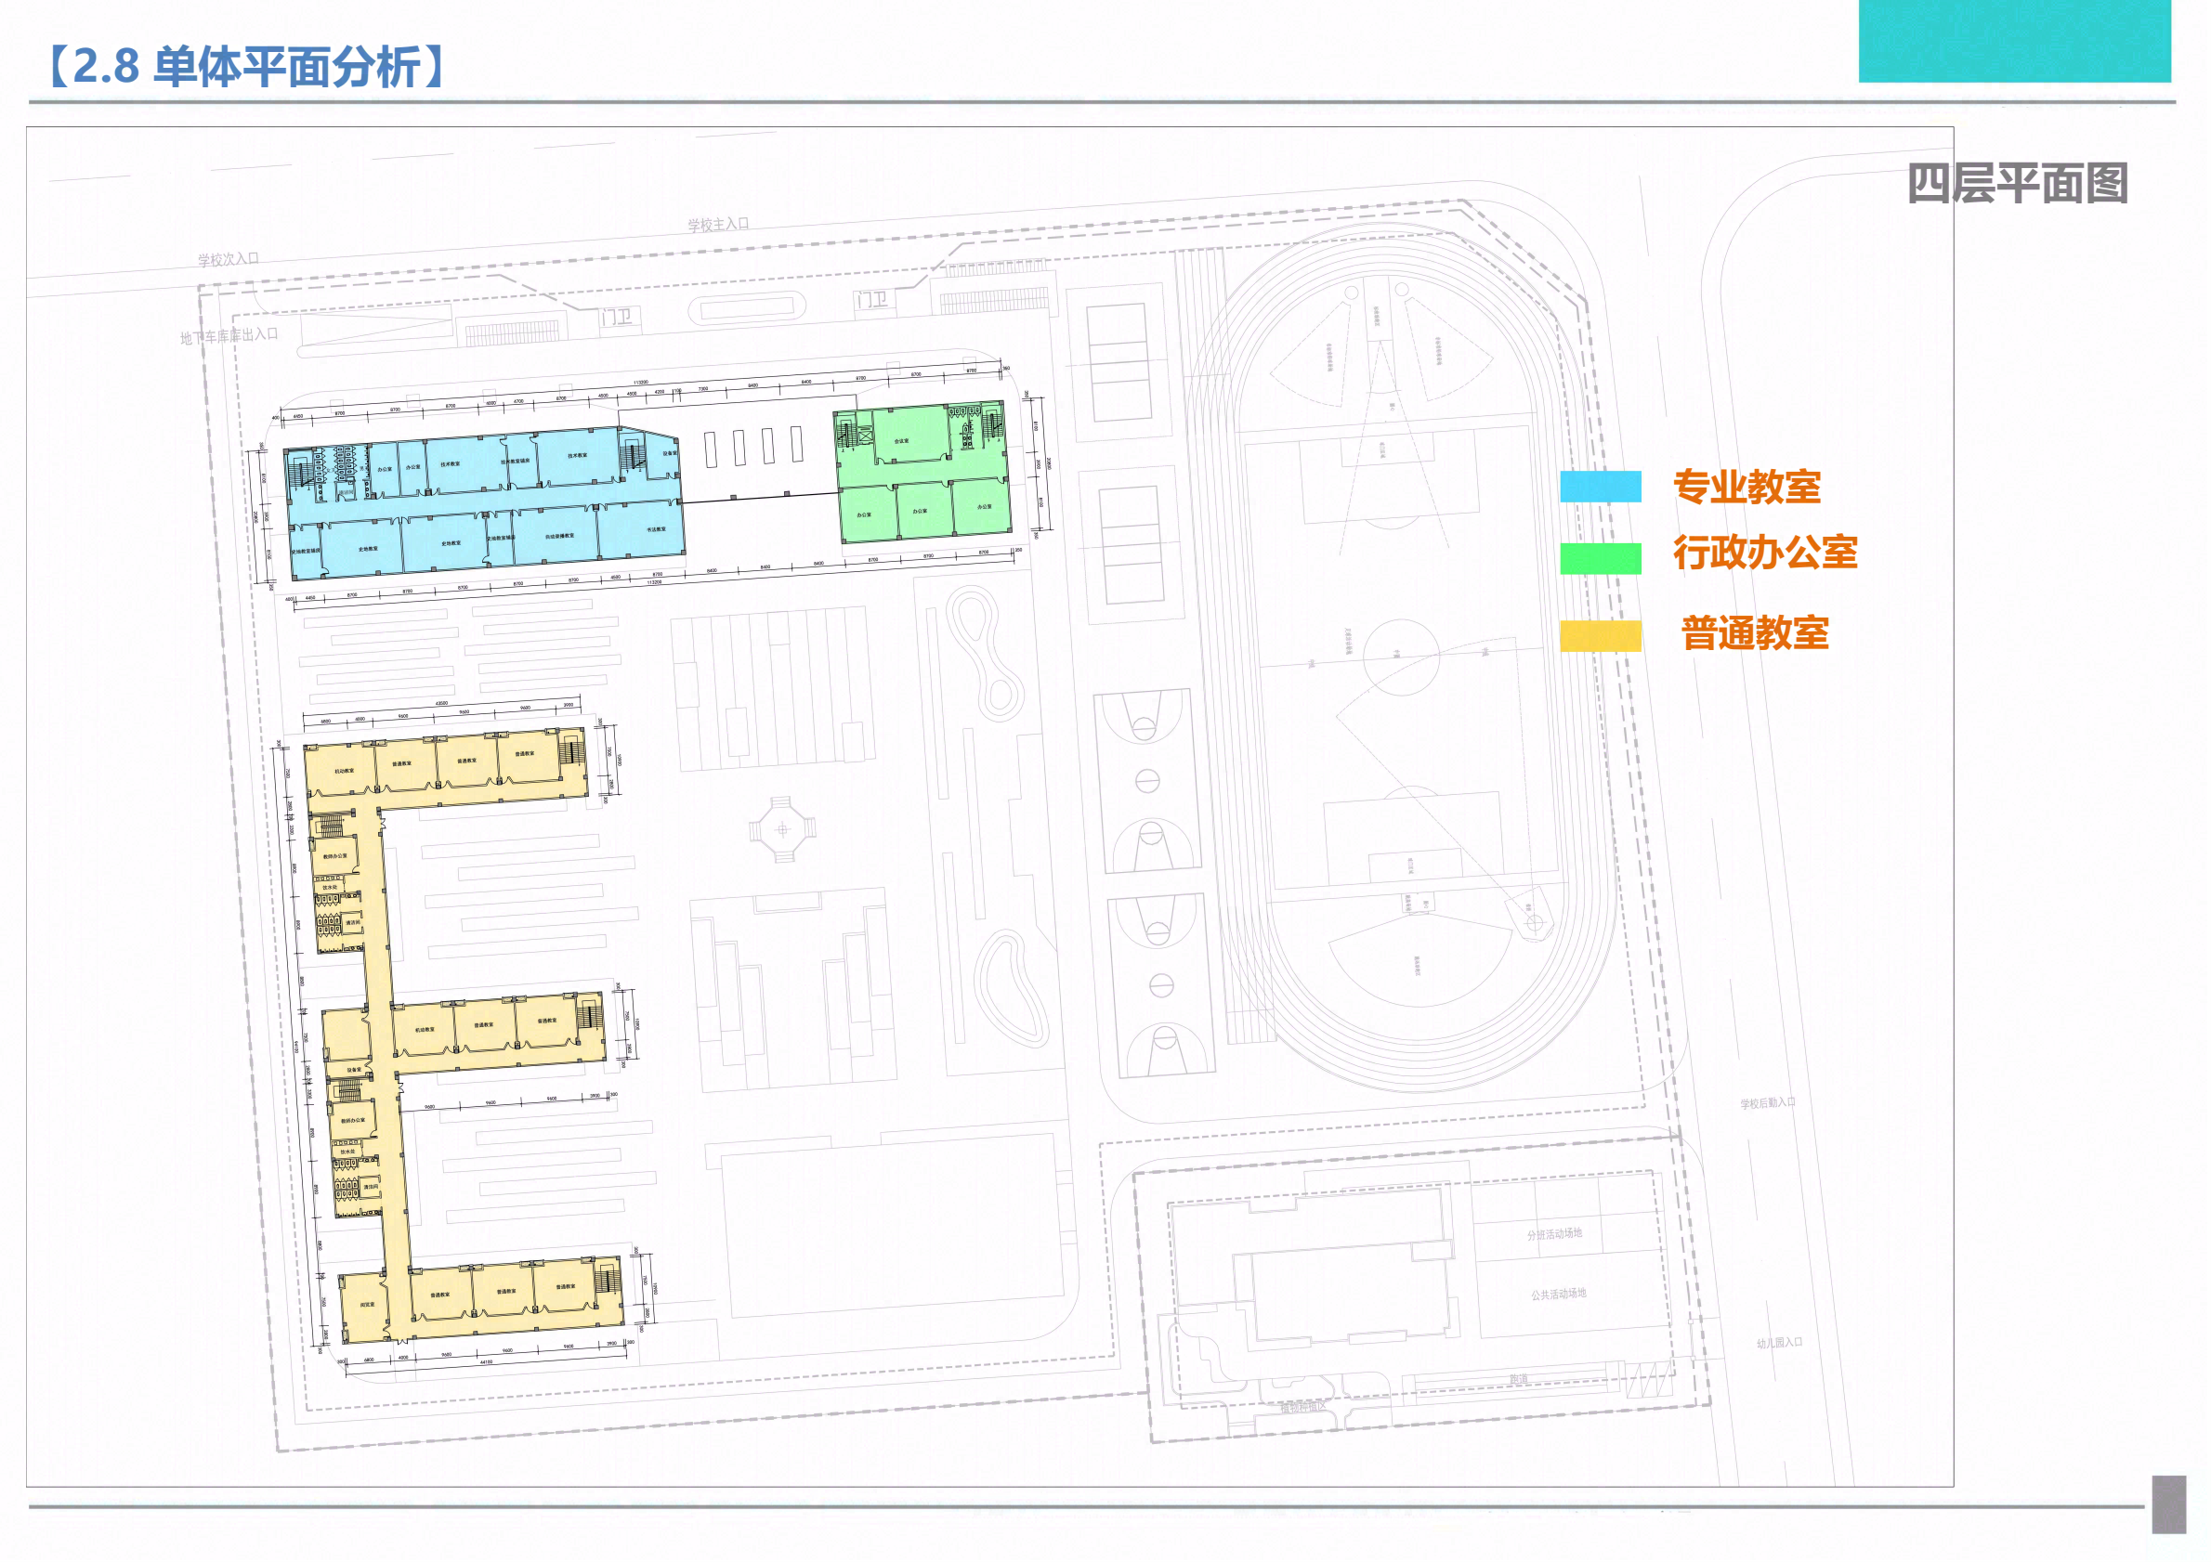Viewport: 2211px width, 1562px height.
Task: Click the 书法教室 room label
Action: [656, 529]
